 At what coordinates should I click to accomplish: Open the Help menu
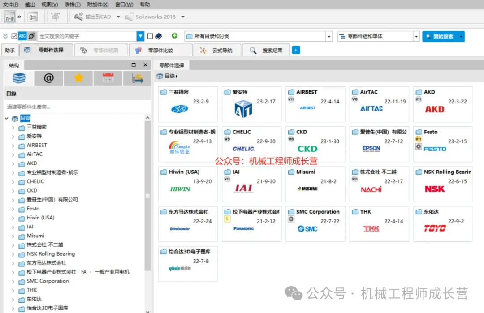145,4
